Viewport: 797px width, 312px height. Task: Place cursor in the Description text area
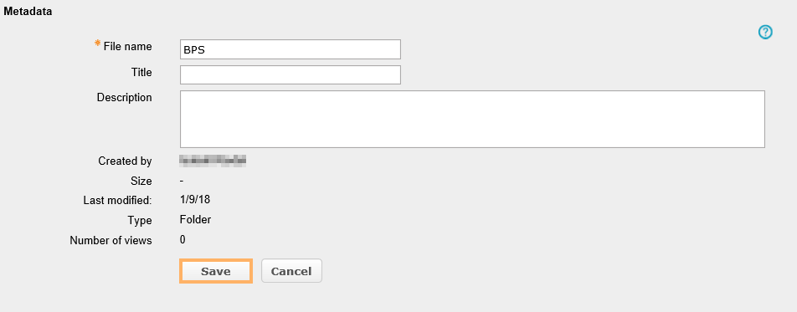click(472, 120)
